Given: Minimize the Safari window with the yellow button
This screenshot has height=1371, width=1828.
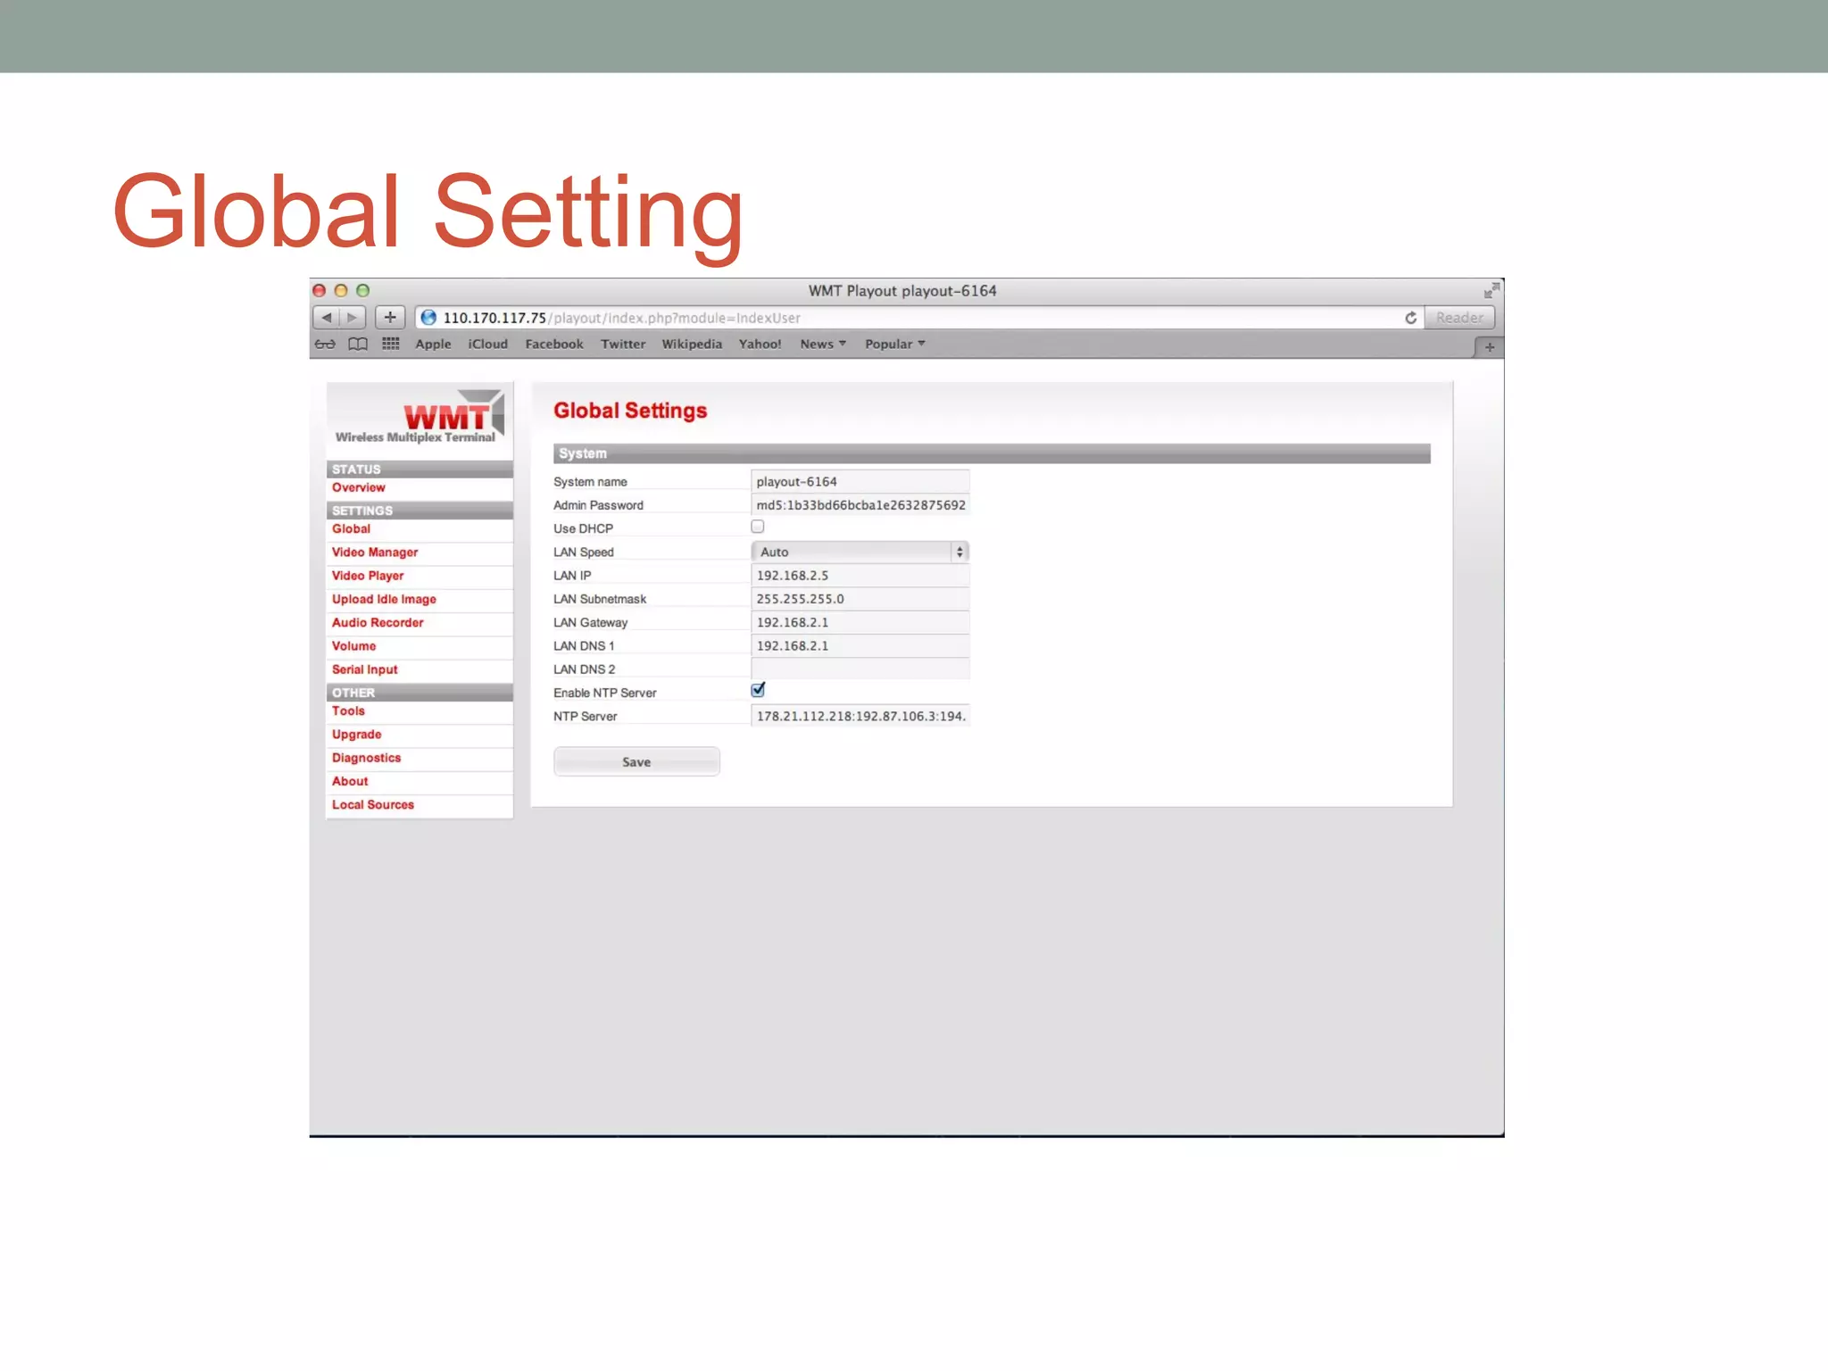Looking at the screenshot, I should pyautogui.click(x=341, y=291).
